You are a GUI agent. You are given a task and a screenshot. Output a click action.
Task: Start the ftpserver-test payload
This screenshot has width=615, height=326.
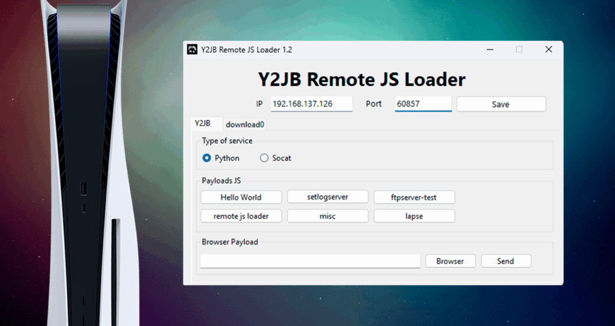pos(414,197)
